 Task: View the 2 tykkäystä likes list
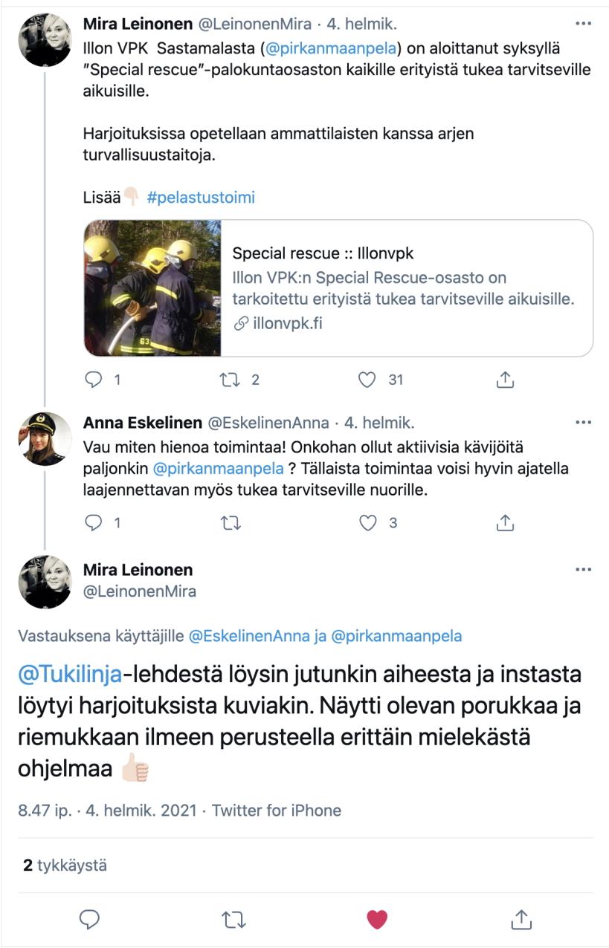click(65, 866)
